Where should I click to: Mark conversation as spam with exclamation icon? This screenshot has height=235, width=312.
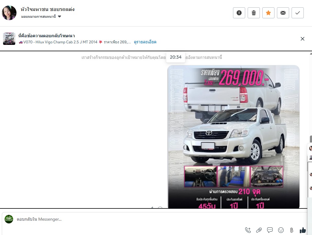tap(239, 13)
